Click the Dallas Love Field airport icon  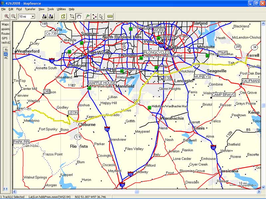click(159, 38)
